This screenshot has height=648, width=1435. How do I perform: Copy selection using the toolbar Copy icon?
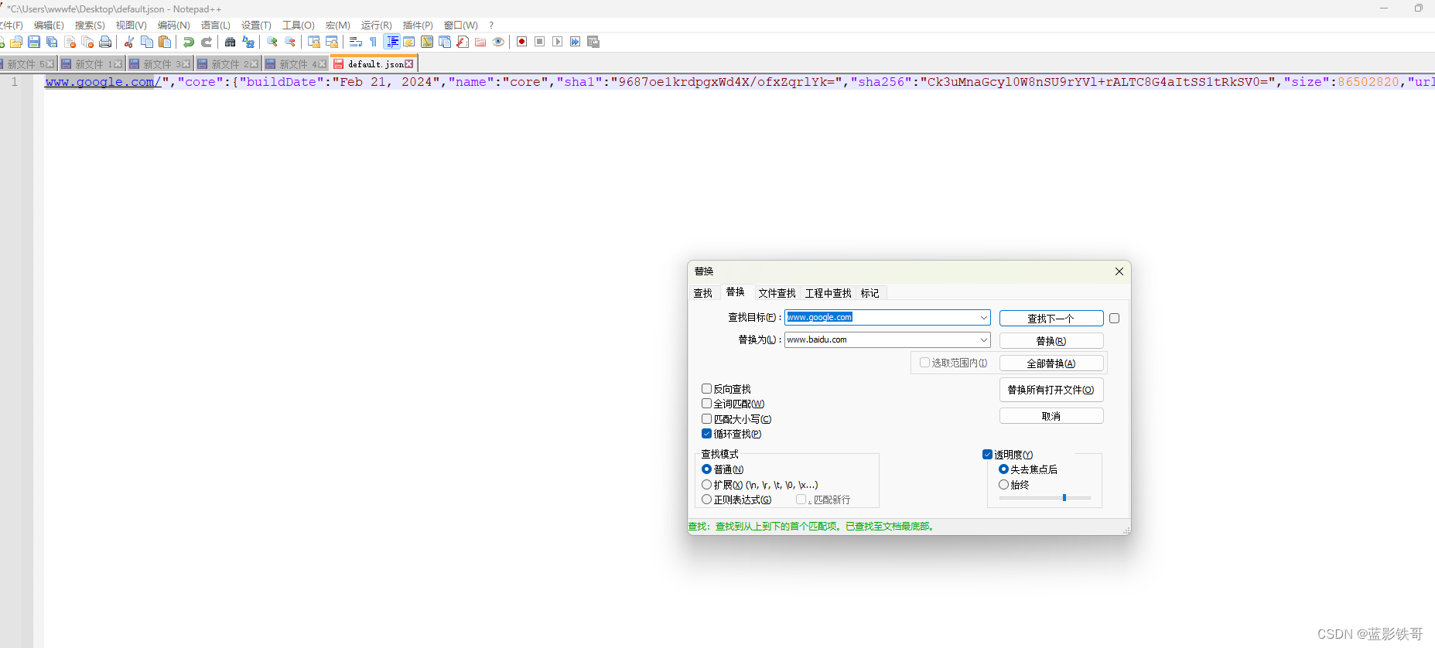147,42
